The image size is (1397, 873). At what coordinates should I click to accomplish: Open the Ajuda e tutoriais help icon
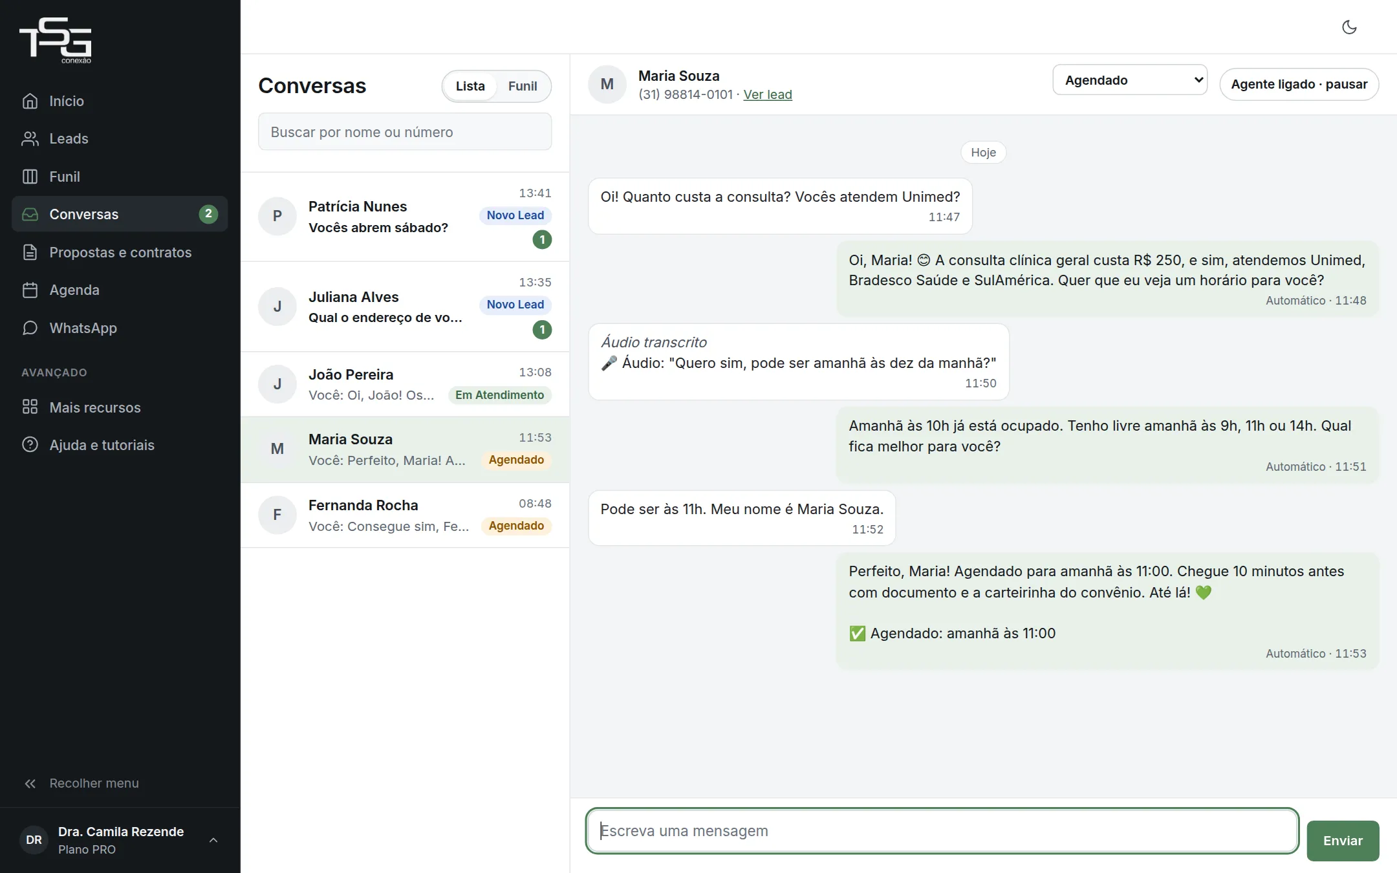click(30, 445)
